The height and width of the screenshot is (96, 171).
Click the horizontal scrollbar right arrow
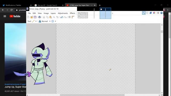[x=159, y=95]
